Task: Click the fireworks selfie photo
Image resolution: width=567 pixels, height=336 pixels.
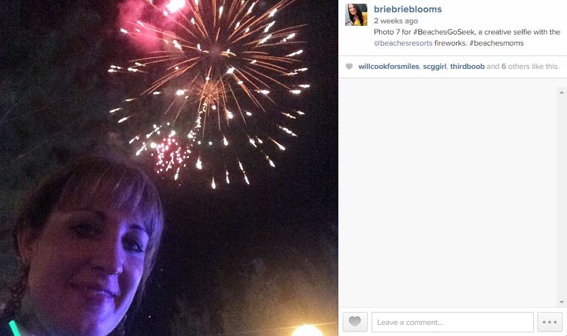Action: 169,168
